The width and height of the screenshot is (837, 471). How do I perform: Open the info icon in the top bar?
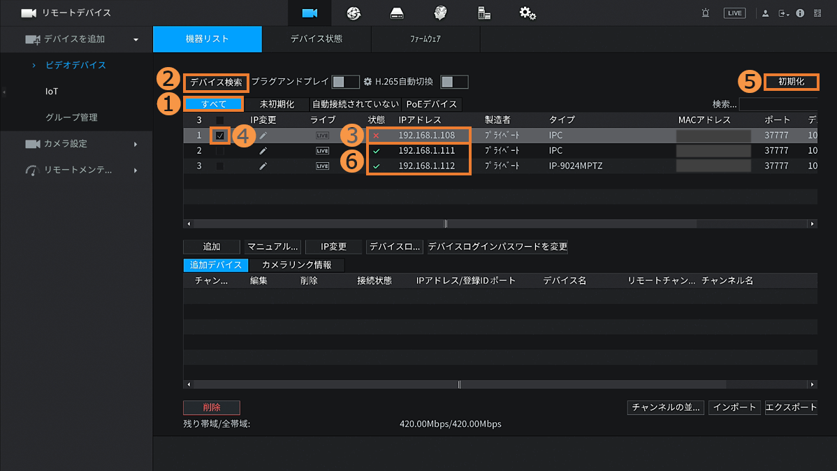point(800,13)
